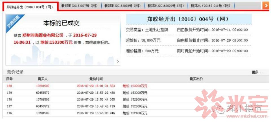Open tab 新郑出(2016)028号（网）
The image size is (271, 122).
pyautogui.click(x=123, y=6)
